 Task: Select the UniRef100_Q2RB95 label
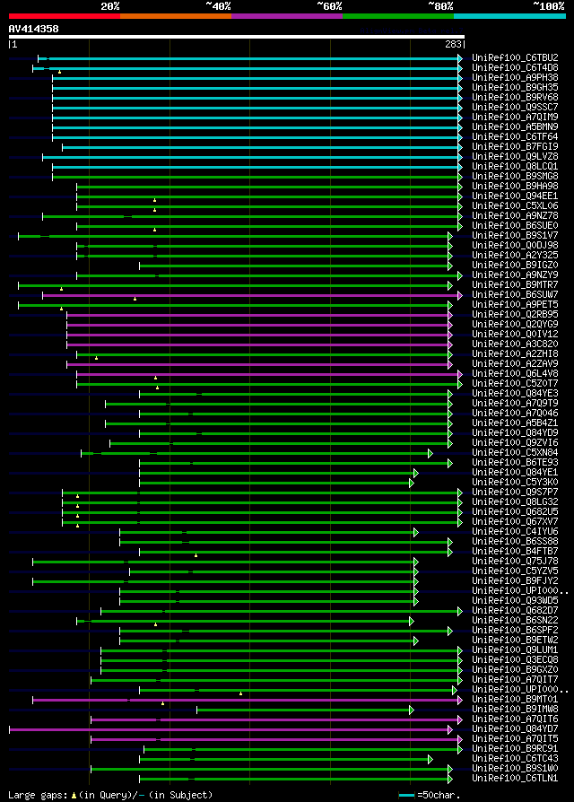(x=515, y=315)
